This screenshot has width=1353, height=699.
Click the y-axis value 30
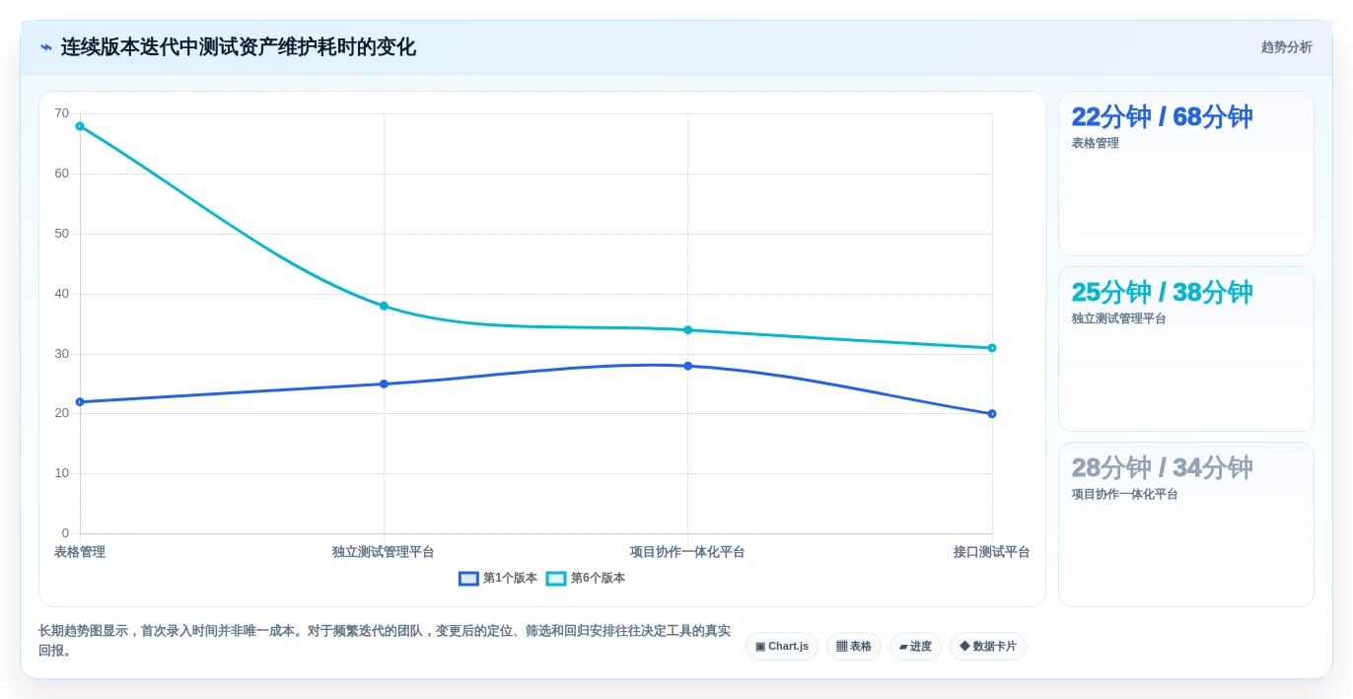62,354
